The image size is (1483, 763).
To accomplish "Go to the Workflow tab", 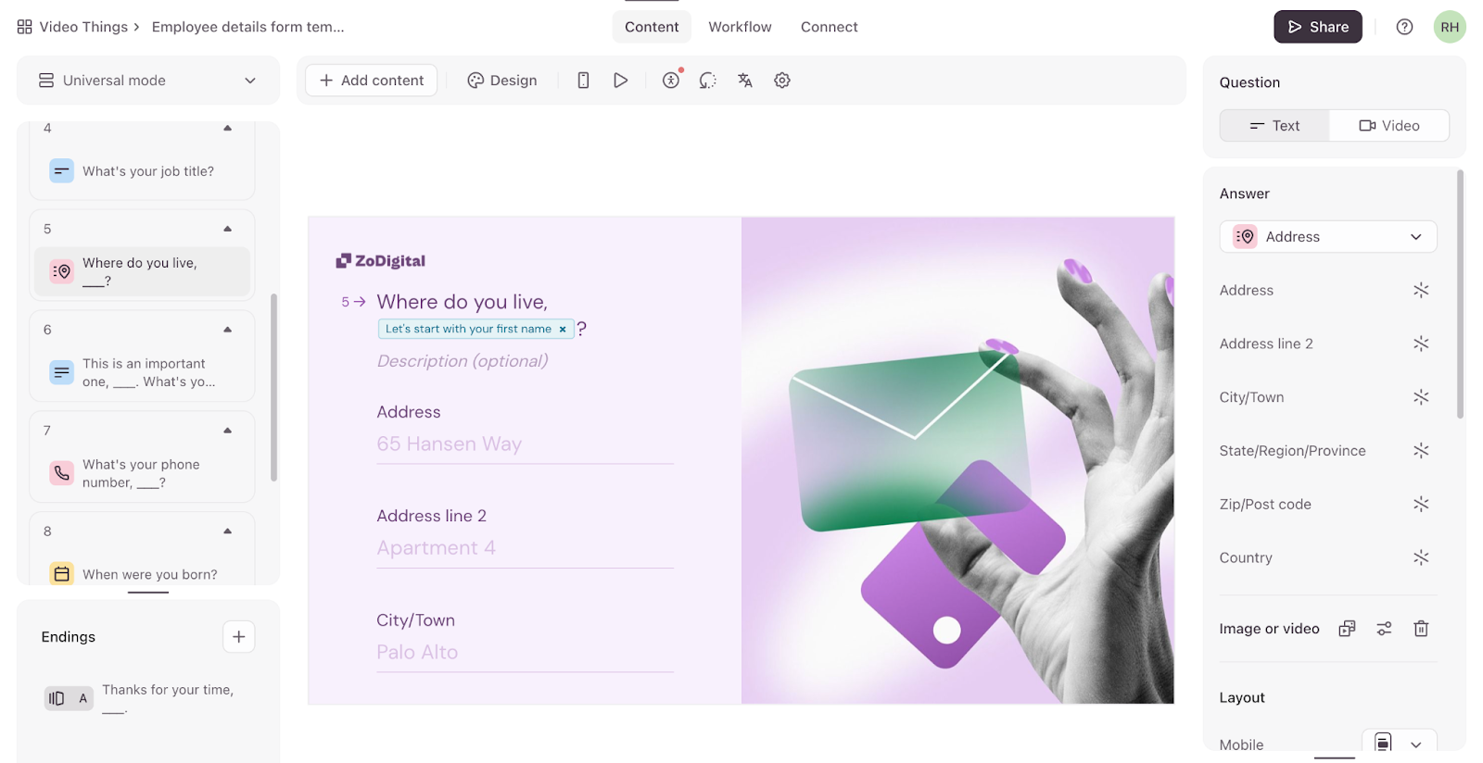I will pos(740,27).
